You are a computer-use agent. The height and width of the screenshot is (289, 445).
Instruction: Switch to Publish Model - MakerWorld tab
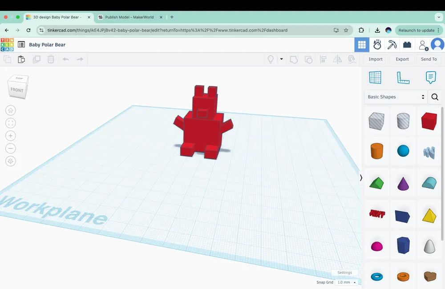click(x=129, y=17)
